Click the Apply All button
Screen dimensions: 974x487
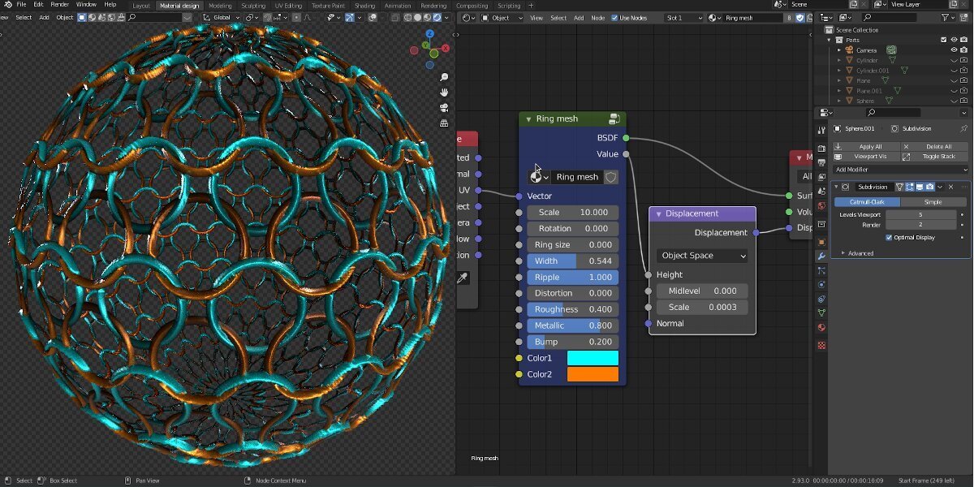(x=870, y=147)
